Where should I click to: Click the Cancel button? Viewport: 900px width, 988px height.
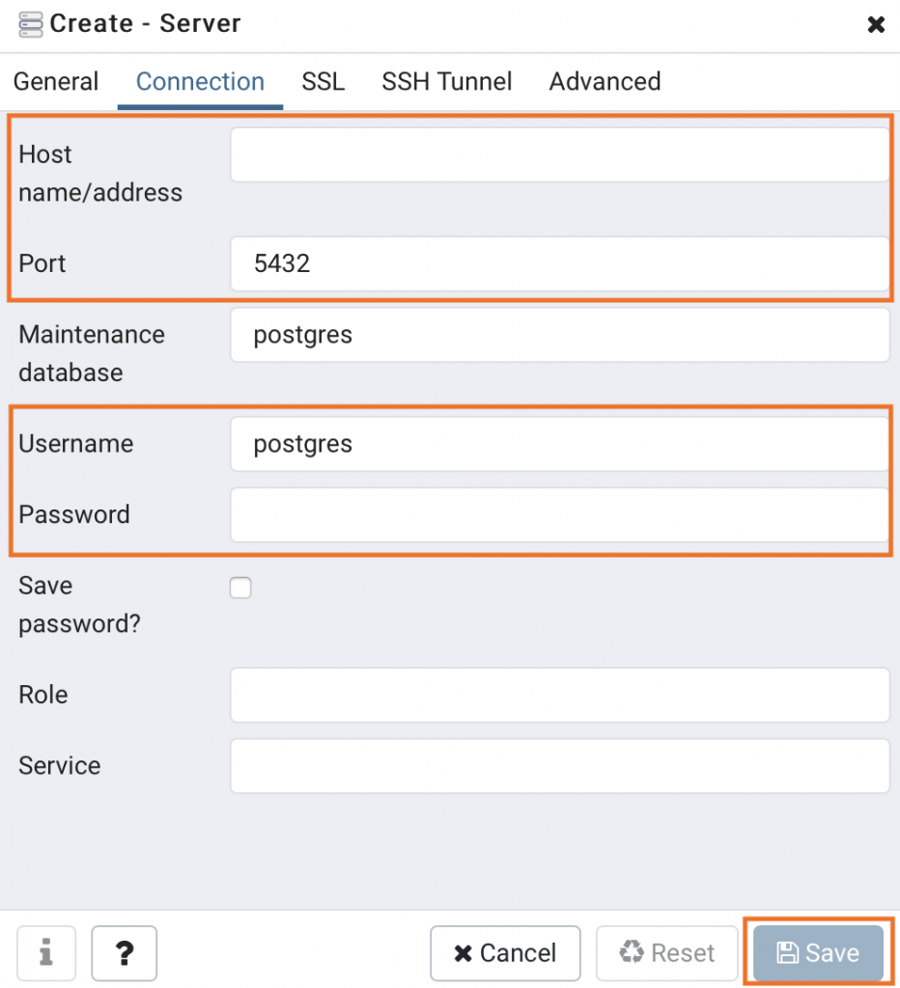coord(505,952)
